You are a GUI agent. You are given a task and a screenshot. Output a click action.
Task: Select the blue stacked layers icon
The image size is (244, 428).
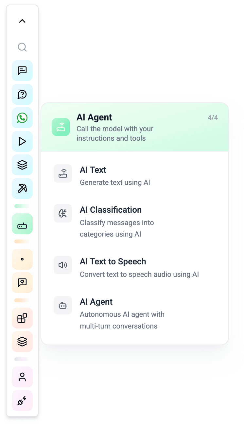pos(22,165)
